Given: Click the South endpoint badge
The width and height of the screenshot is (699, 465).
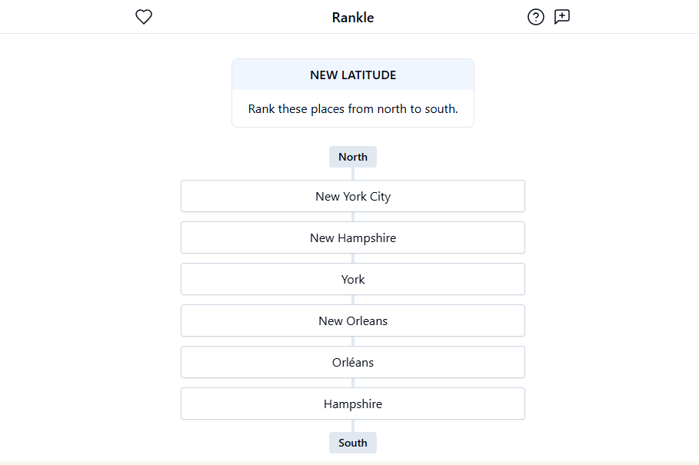Looking at the screenshot, I should [352, 442].
